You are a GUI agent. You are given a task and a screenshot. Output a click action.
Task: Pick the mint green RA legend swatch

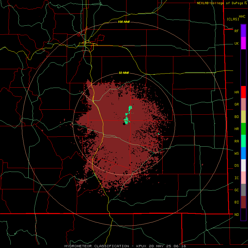point(243,141)
